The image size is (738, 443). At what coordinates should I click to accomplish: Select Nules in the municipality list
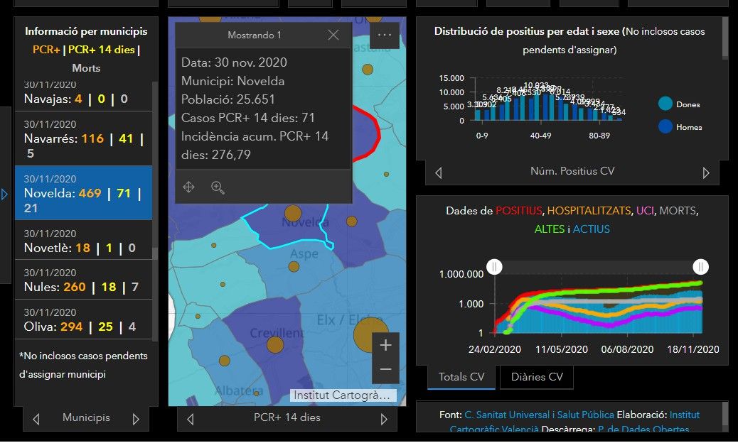(x=83, y=280)
